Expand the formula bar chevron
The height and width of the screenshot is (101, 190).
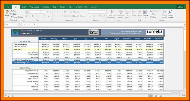point(184,24)
